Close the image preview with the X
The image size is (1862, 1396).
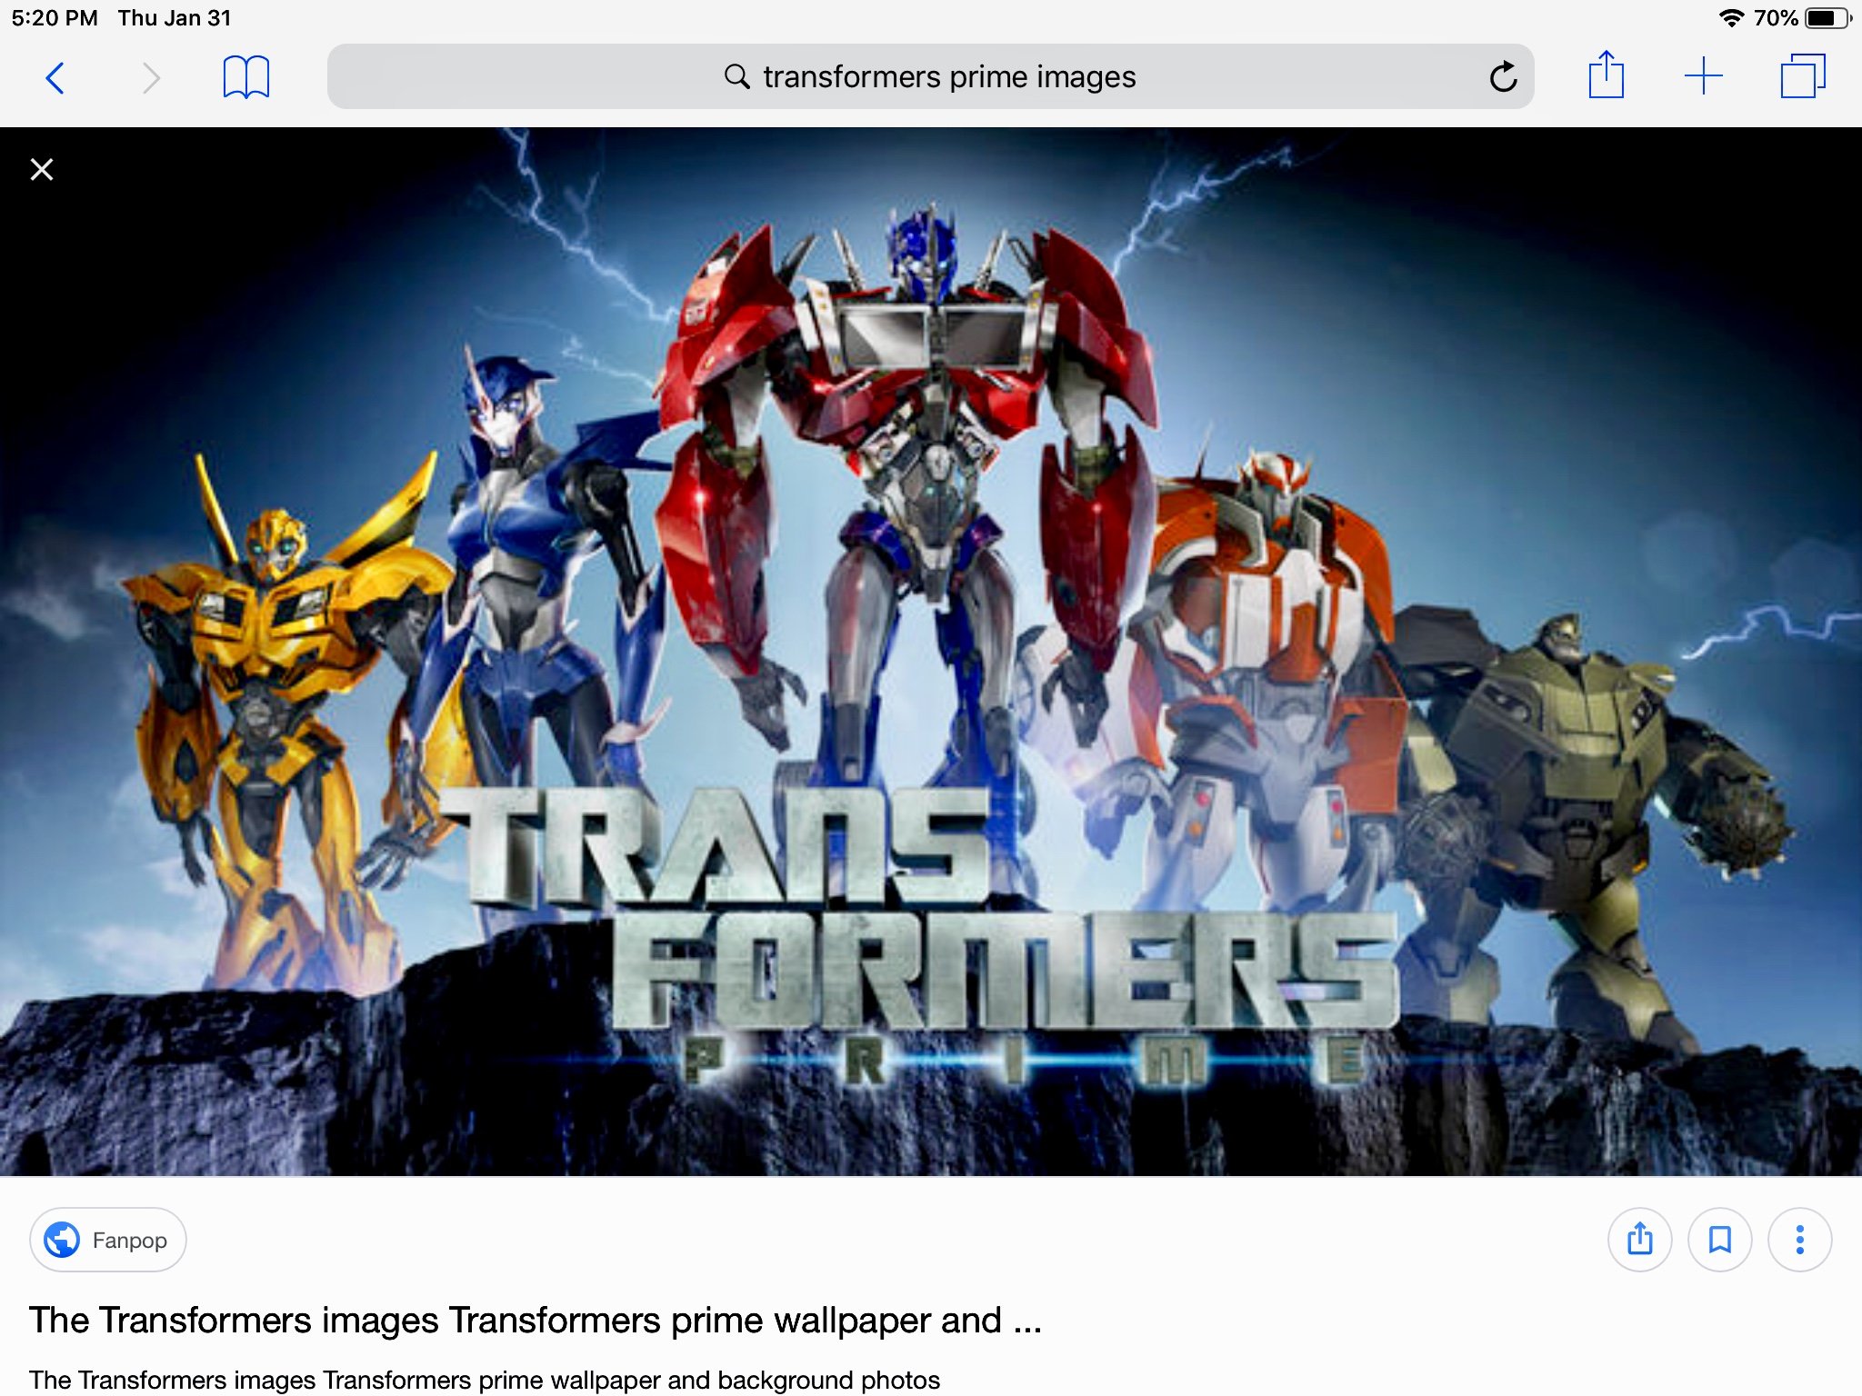[42, 170]
